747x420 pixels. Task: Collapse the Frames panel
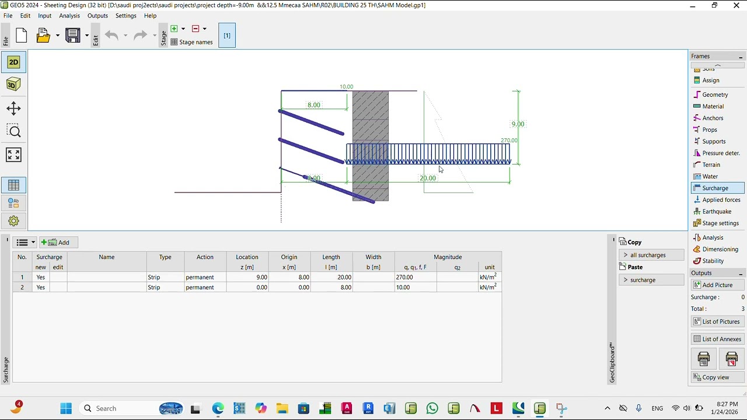(x=741, y=57)
